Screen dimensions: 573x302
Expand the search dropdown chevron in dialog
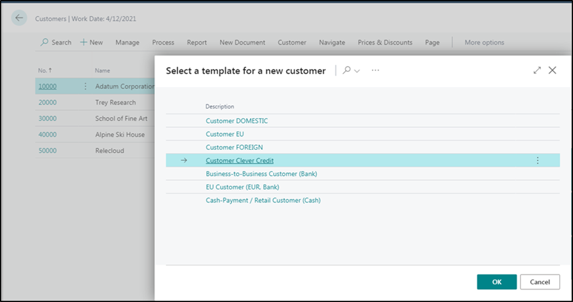tap(357, 71)
